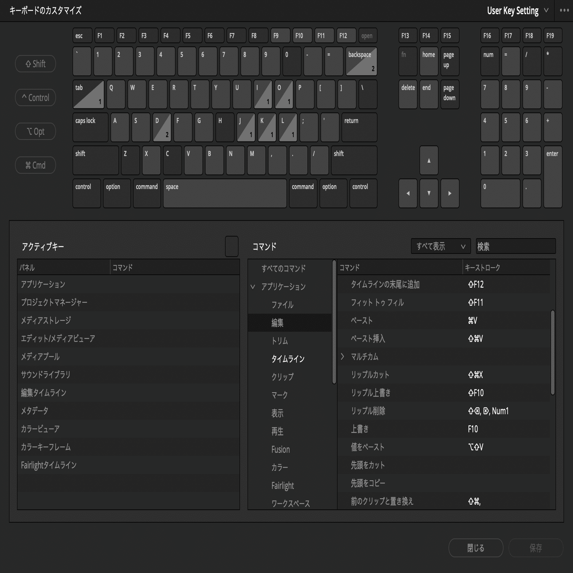Click the esc key on the virtual keyboard
The image size is (573, 573).
pos(81,35)
